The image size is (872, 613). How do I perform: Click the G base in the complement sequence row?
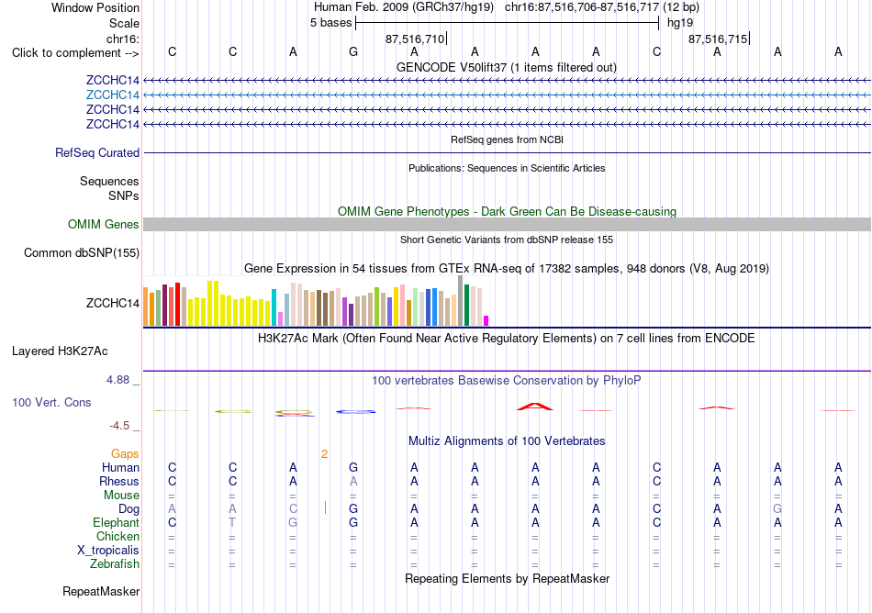(x=353, y=52)
